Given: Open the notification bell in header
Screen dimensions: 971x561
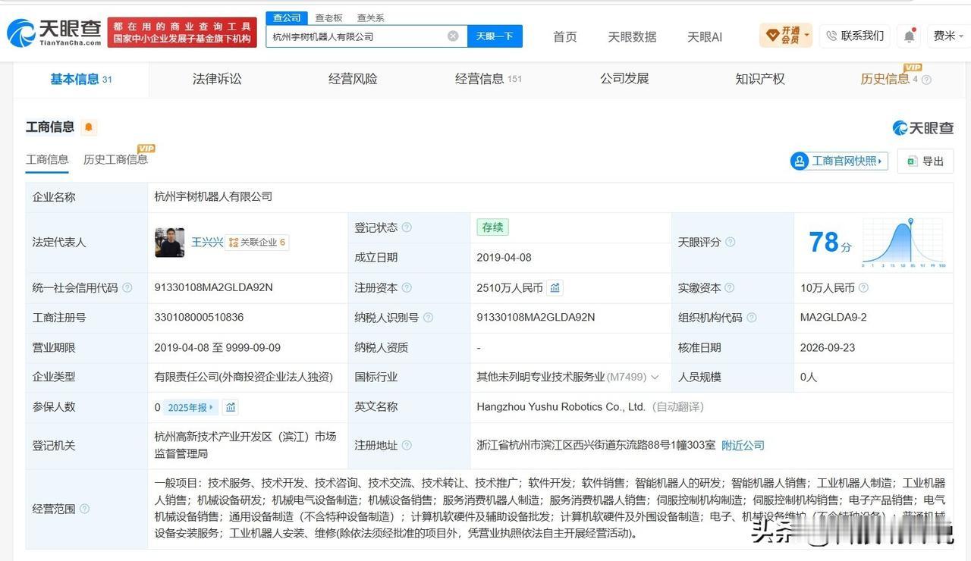Looking at the screenshot, I should click(x=909, y=36).
